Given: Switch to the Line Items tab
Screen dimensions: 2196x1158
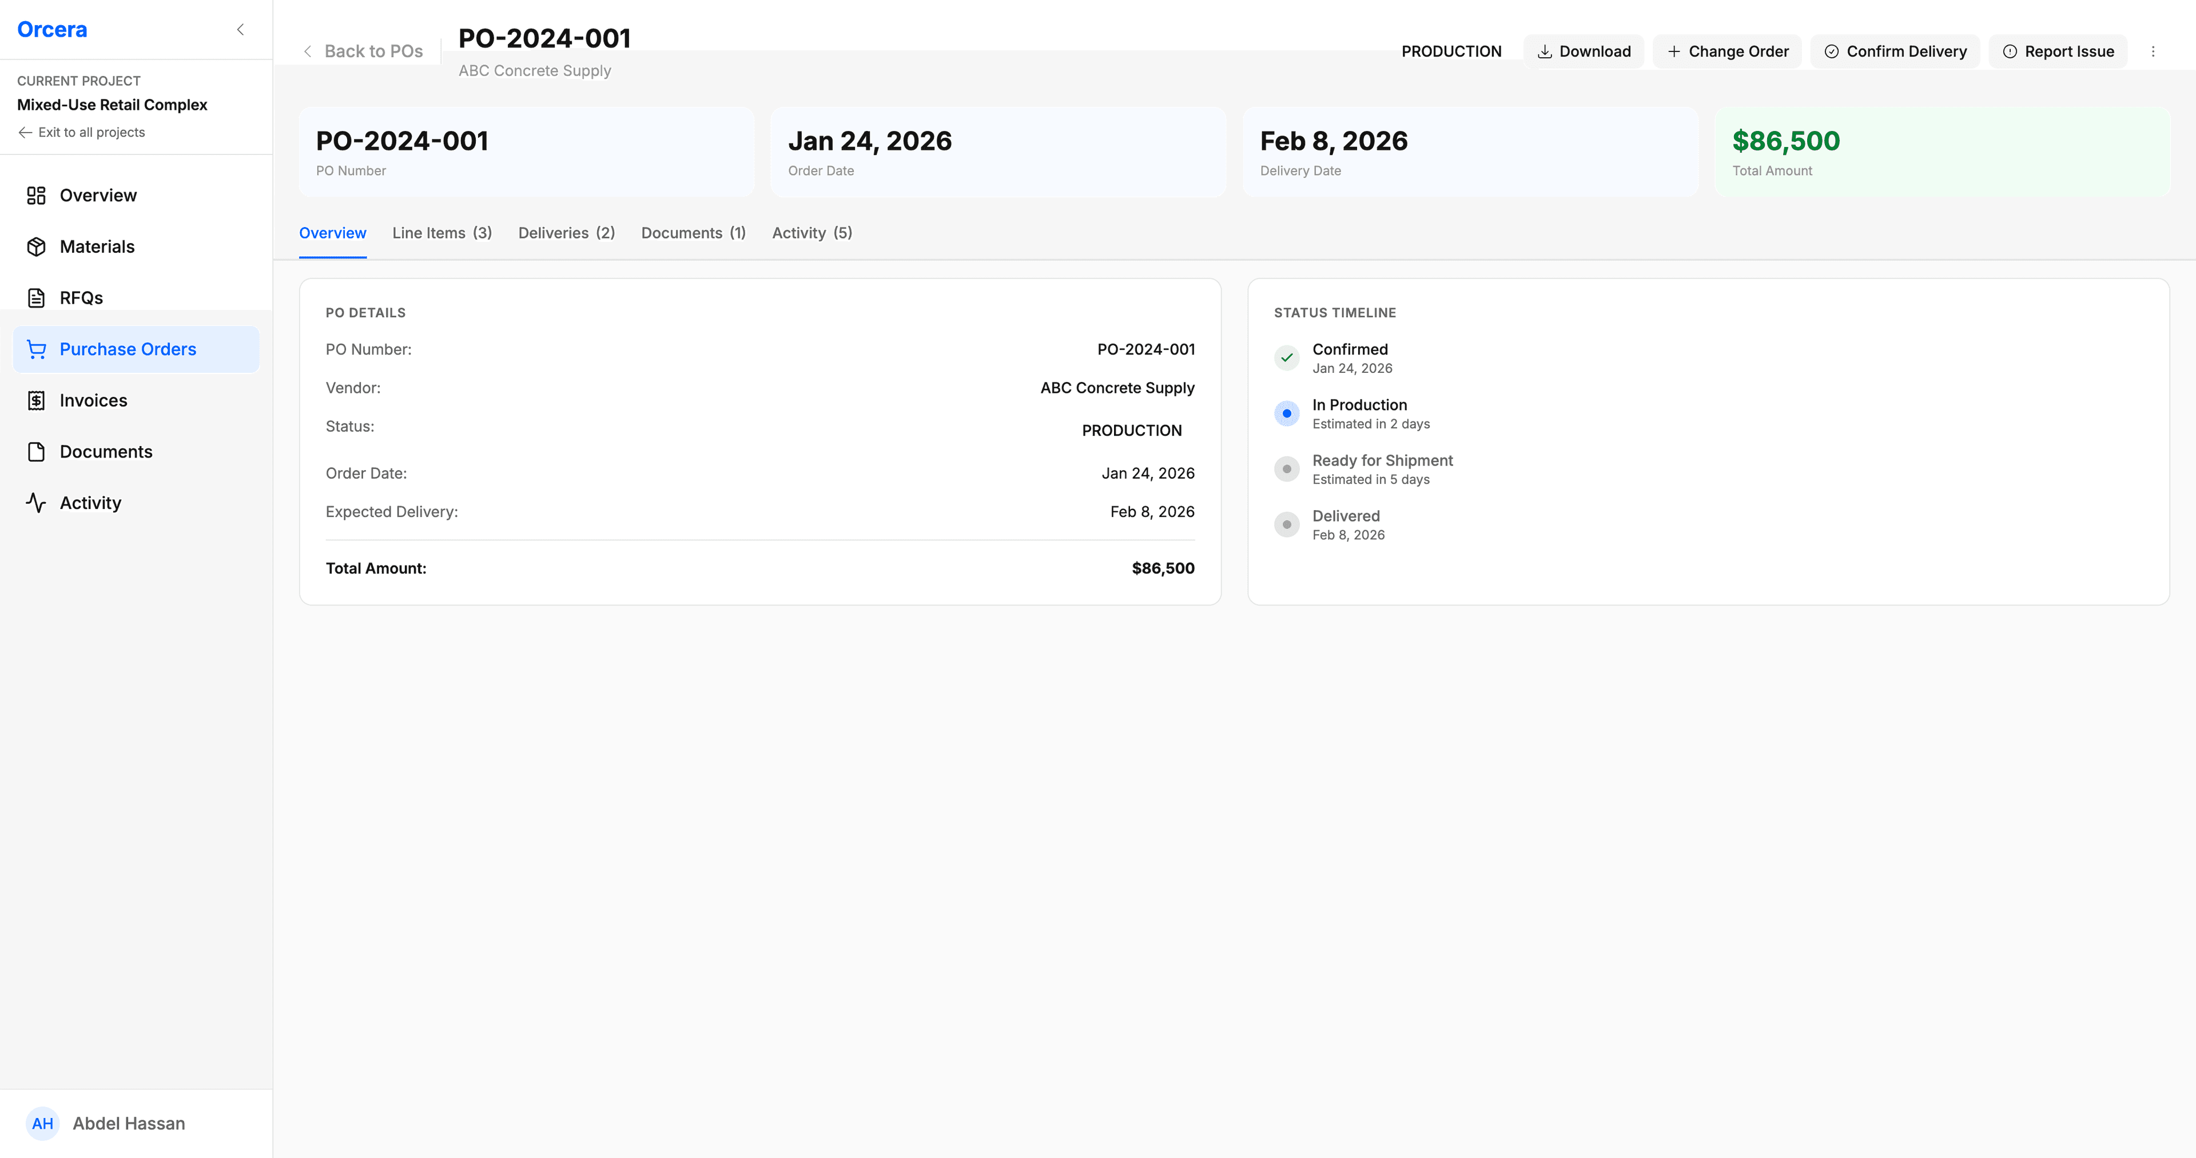Looking at the screenshot, I should point(441,233).
